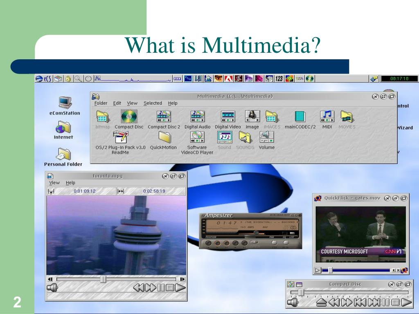Skip to next track in Compact Disc player

(374, 302)
